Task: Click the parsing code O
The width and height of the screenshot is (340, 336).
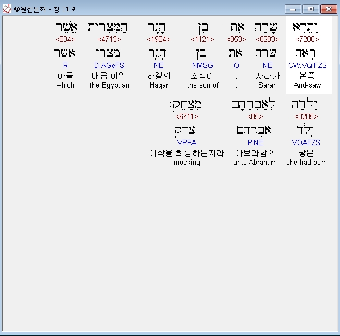Action: coord(236,65)
